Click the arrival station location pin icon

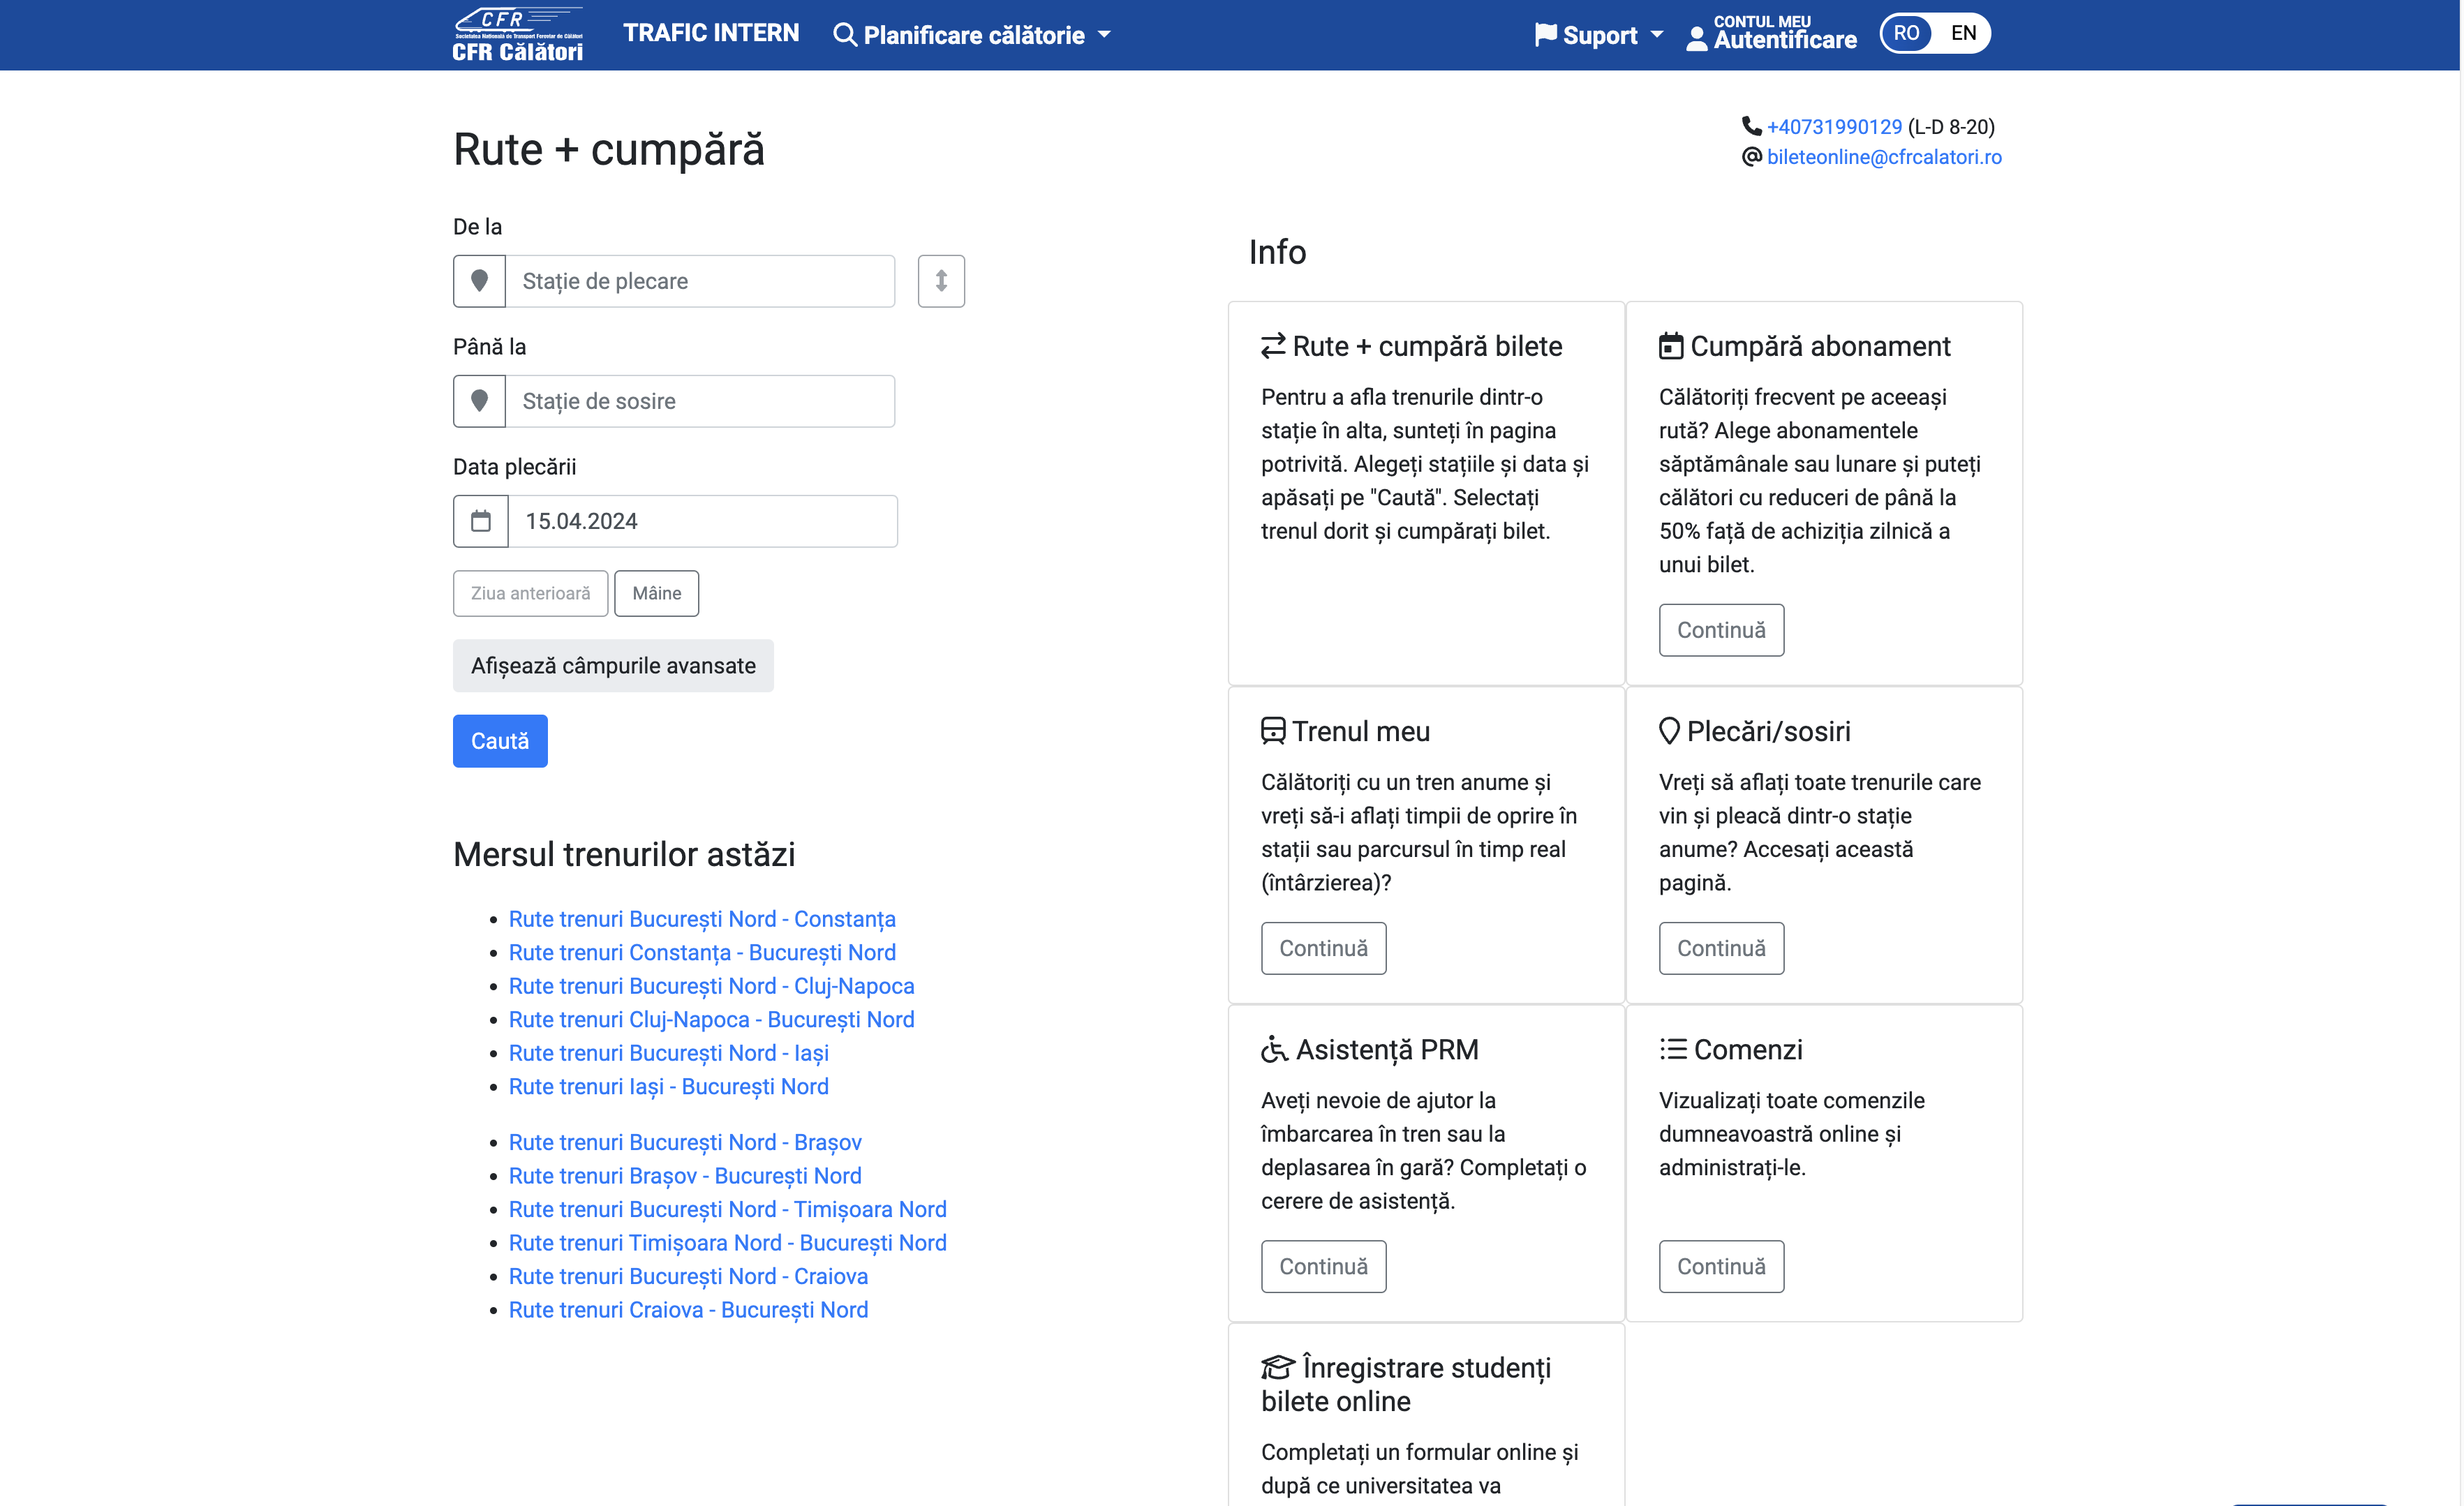coord(479,401)
